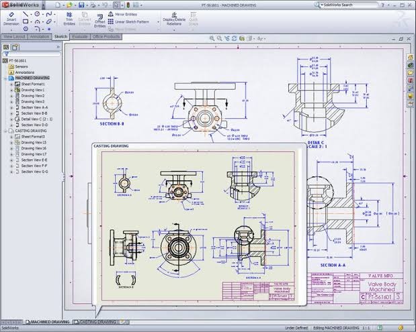Expand Section View A-A node
This screenshot has height=332, width=416.
pyautogui.click(x=11, y=107)
